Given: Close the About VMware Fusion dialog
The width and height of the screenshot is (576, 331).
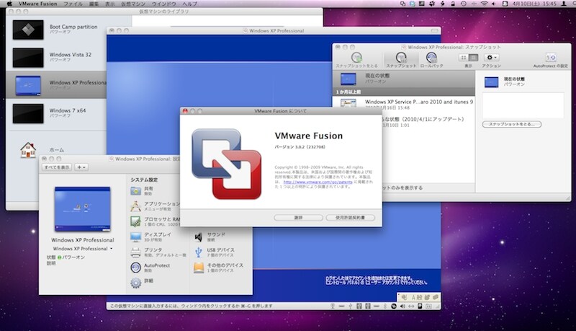Looking at the screenshot, I should 185,111.
